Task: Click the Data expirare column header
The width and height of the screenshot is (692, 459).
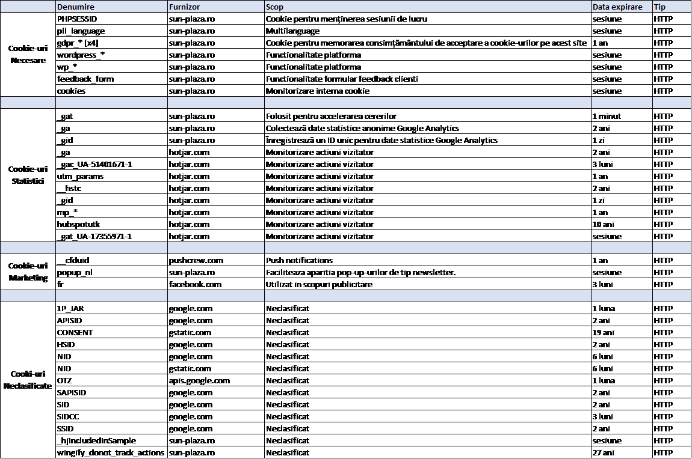Action: click(622, 7)
